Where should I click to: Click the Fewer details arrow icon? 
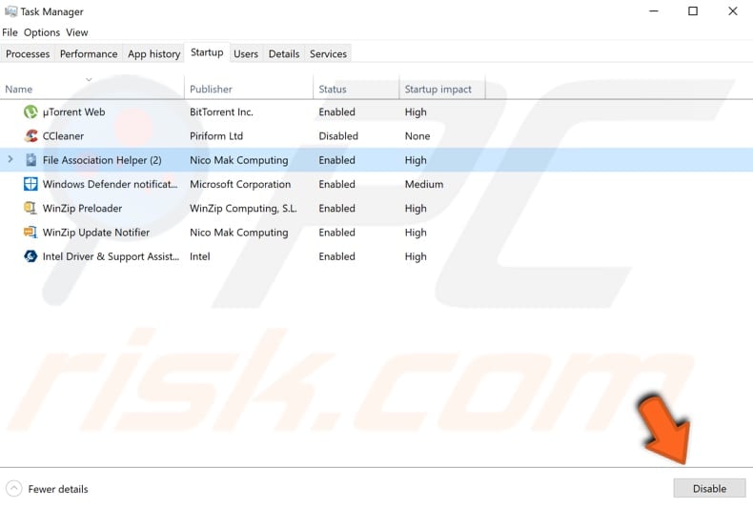coord(14,488)
